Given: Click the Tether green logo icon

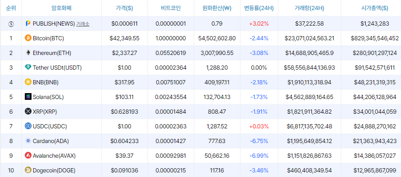Looking at the screenshot, I should [x=28, y=68].
